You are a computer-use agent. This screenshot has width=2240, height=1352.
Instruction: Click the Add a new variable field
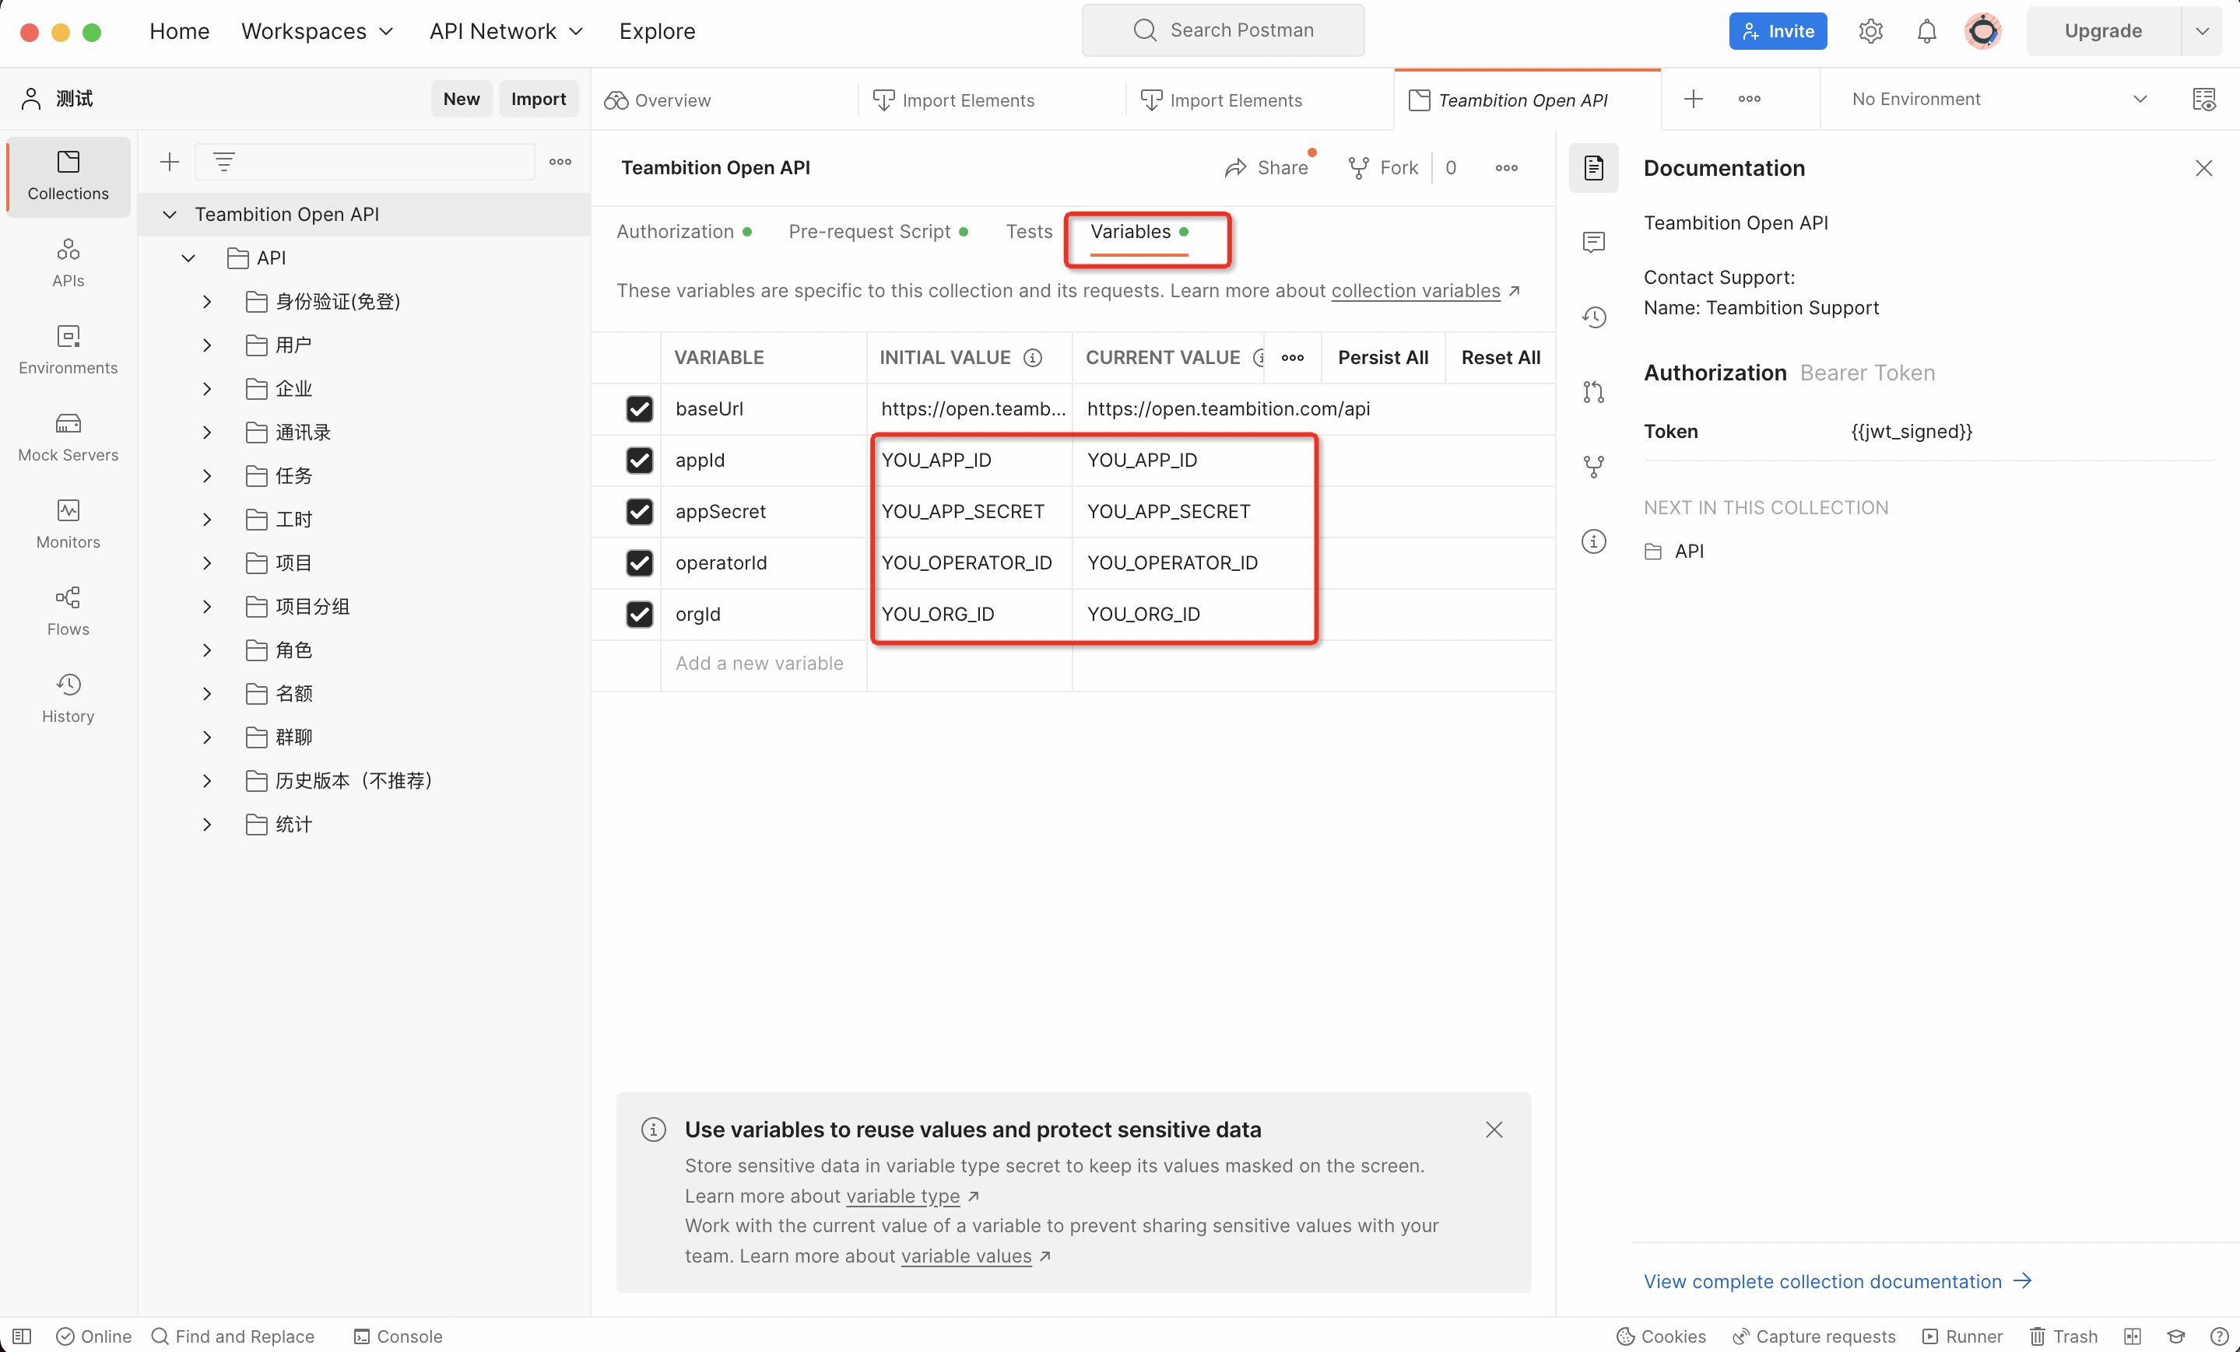pyautogui.click(x=759, y=664)
